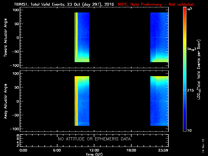Click the orange stripe in Away panel morning data

pos(76,101)
